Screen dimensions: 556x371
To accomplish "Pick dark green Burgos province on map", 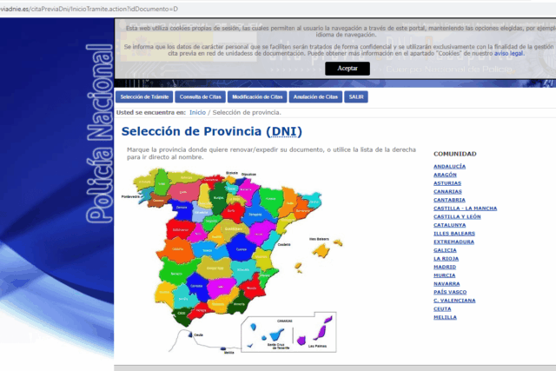I will tap(218, 197).
